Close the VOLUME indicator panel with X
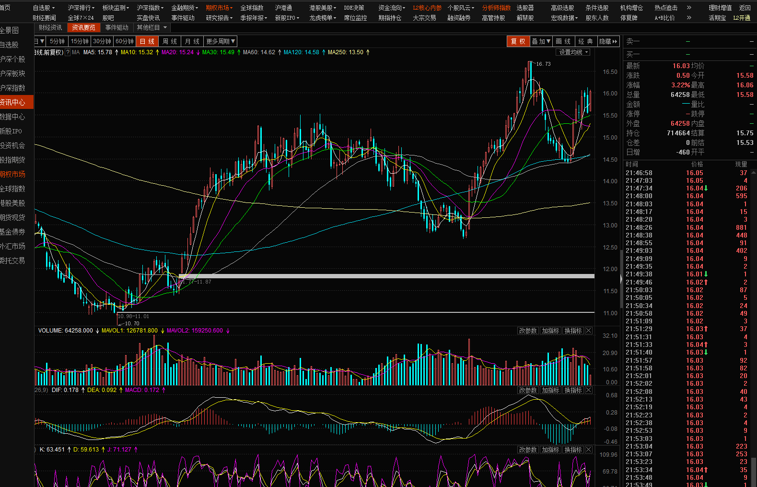 click(x=589, y=331)
